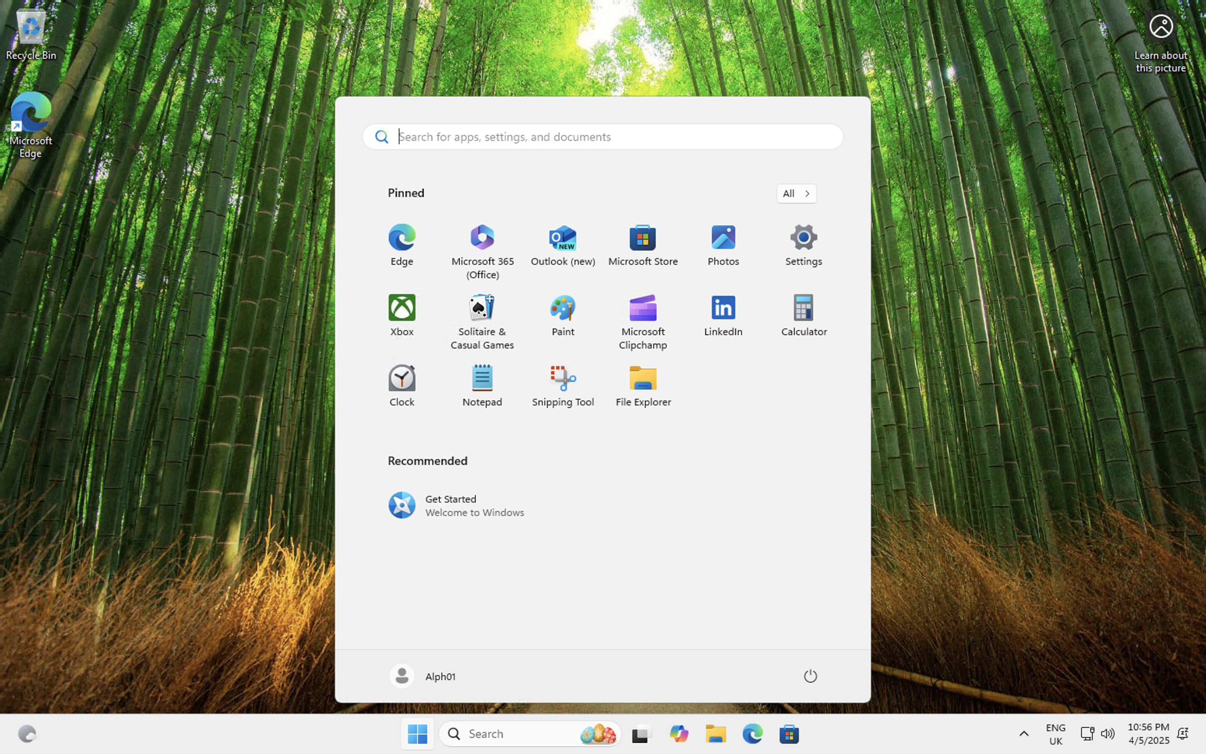1206x754 pixels.
Task: Open the Clock app
Action: coord(402,386)
